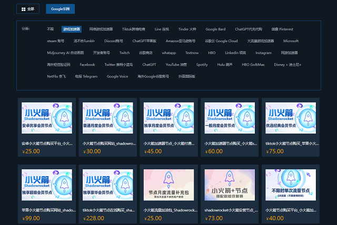Image resolution: width=337 pixels, height=225 pixels.
Task: Open the 节点月度流量补充包 product thumbnail
Action: 168,185
